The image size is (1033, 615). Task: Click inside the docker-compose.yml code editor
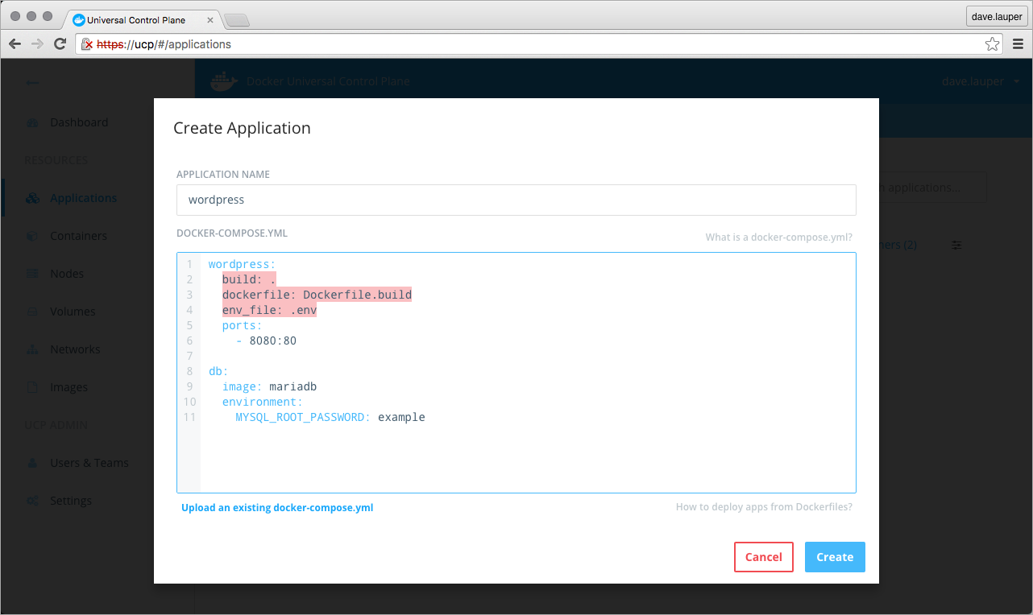524,451
